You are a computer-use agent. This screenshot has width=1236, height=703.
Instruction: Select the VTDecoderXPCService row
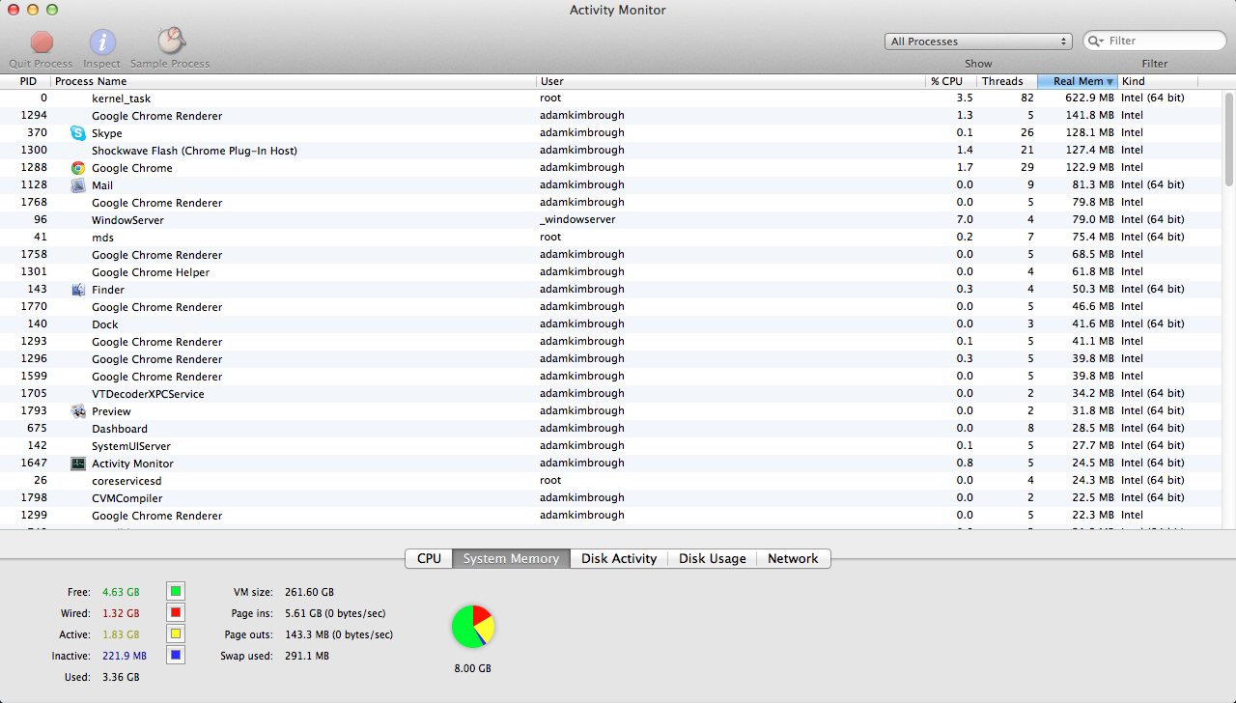[611, 394]
